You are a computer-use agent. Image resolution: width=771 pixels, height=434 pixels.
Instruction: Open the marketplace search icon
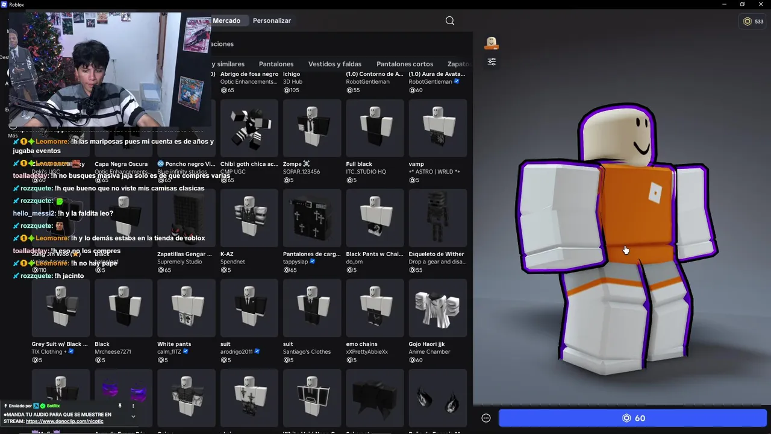450,20
